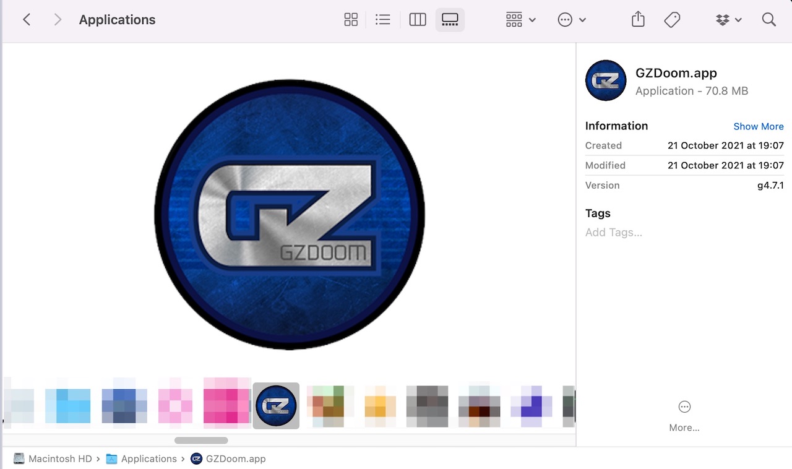This screenshot has width=792, height=469.
Task: Click the Created date value
Action: [x=726, y=146]
